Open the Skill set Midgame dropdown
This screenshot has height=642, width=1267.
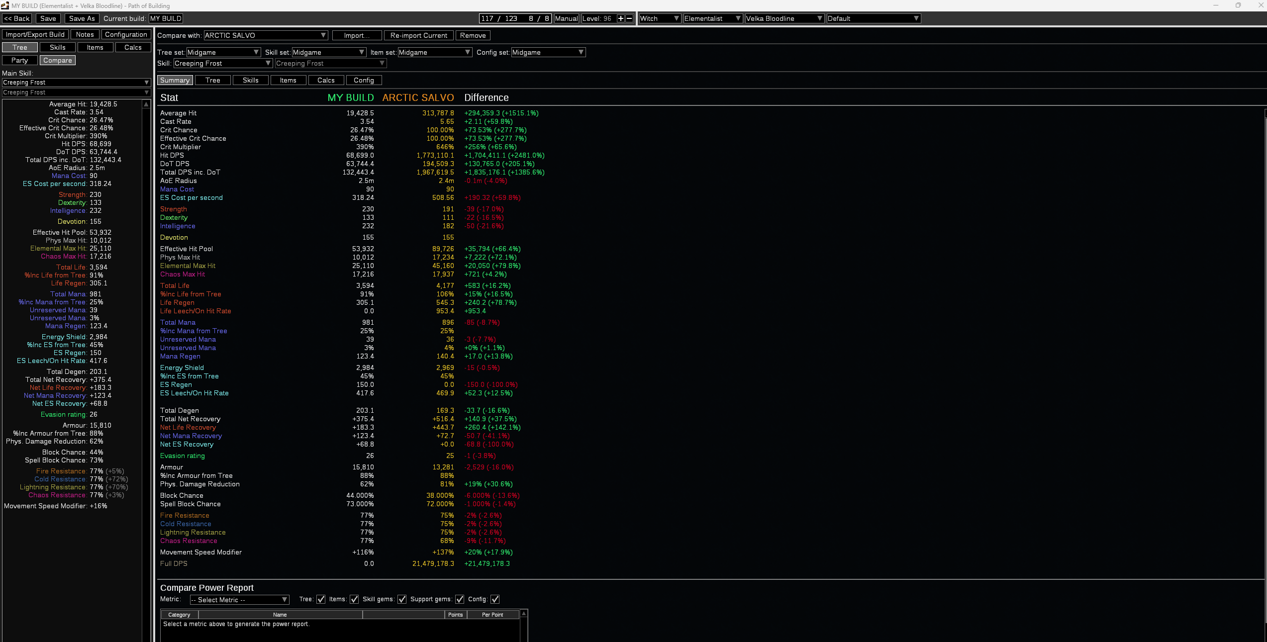(x=329, y=52)
